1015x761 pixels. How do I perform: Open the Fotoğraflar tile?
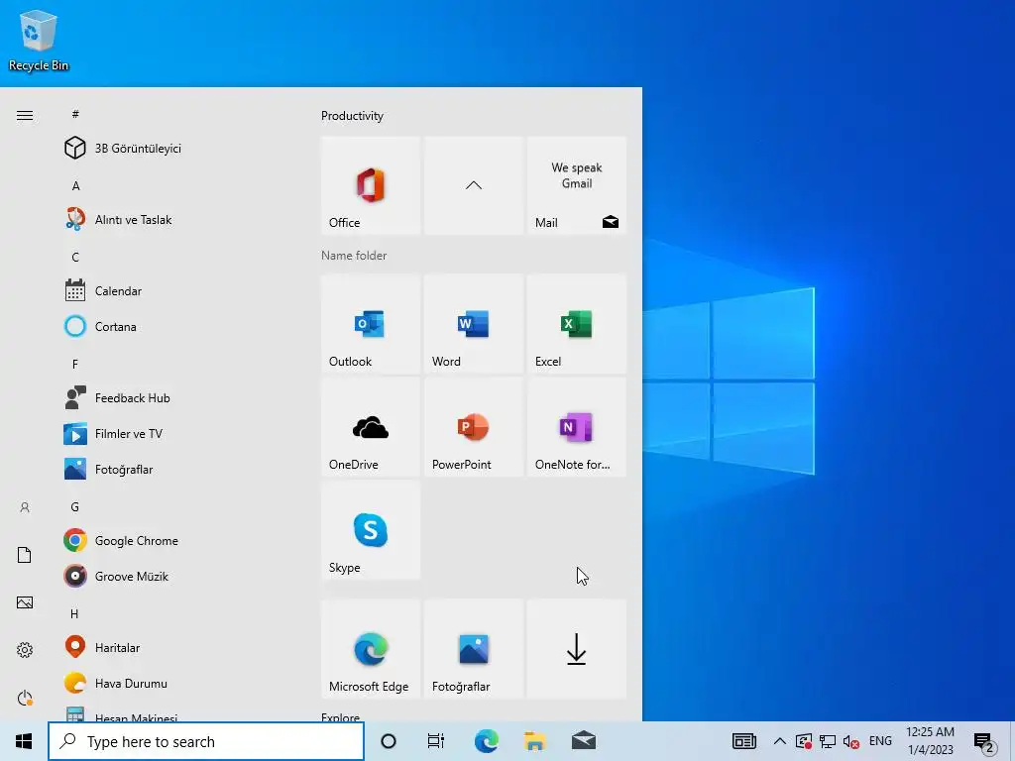(x=473, y=650)
